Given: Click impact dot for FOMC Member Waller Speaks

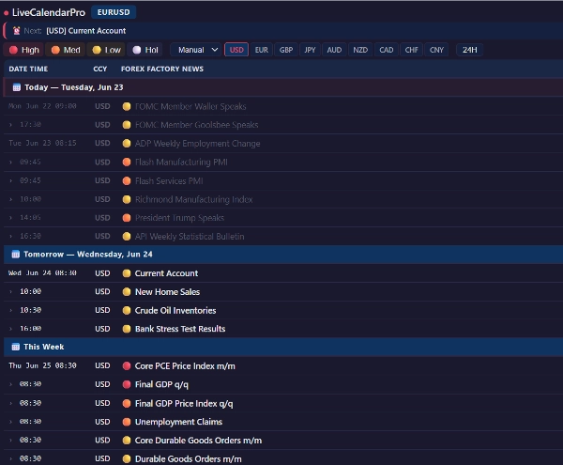Looking at the screenshot, I should (127, 106).
